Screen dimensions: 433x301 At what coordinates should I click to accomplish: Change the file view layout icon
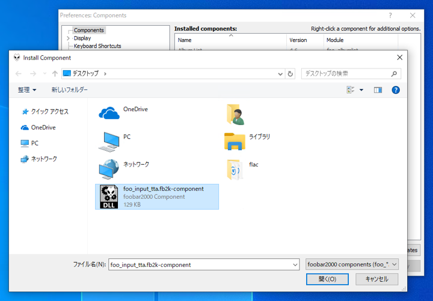pos(351,90)
